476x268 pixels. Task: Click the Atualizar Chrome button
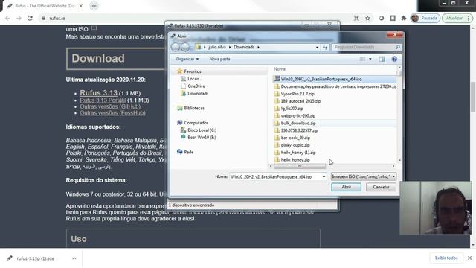(x=454, y=18)
